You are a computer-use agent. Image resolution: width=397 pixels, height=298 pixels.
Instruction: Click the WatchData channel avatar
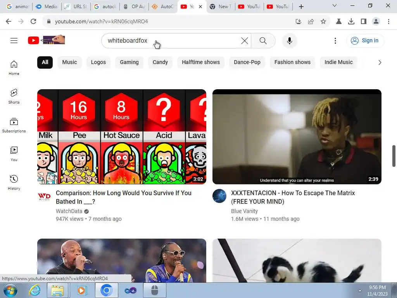click(44, 196)
